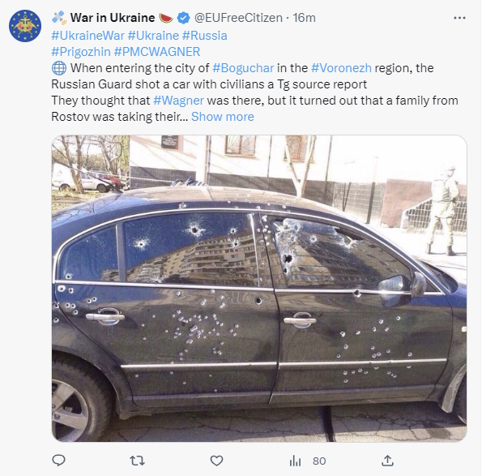Viewport: 482px width, 476px height.
Task: View tweet analytics bar chart icon
Action: pyautogui.click(x=295, y=461)
